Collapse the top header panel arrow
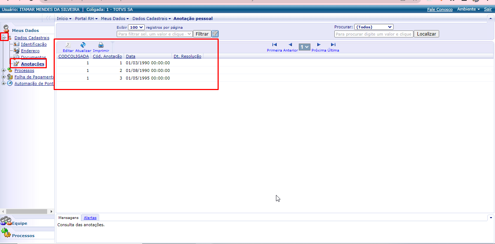This screenshot has height=244, width=495. pyautogui.click(x=490, y=18)
